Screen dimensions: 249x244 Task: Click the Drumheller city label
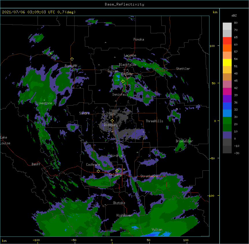(184, 141)
